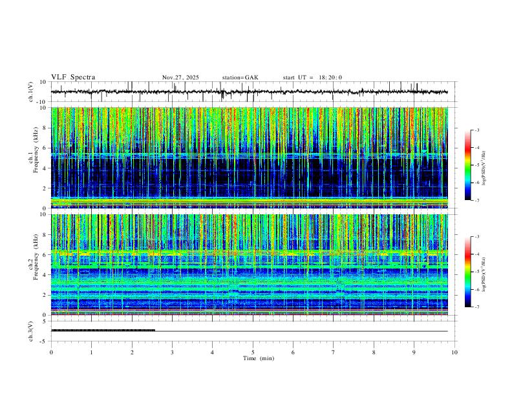This screenshot has width=512, height=395.
Task: Click time axis tick label '10'
Action: click(454, 352)
